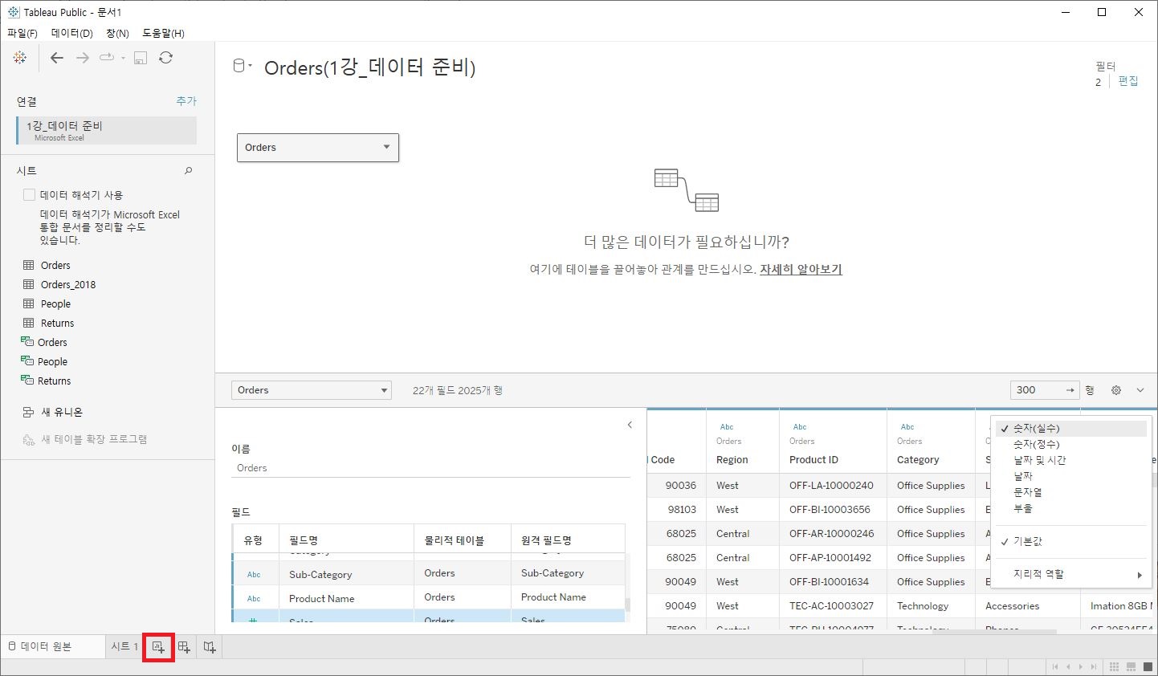Select checked 숫자(실수) data type
Screen dimensions: 1158x676
pos(1071,429)
